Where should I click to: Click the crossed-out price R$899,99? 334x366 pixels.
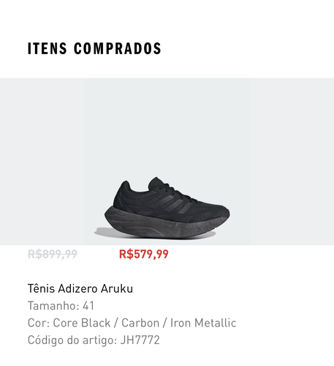click(53, 254)
